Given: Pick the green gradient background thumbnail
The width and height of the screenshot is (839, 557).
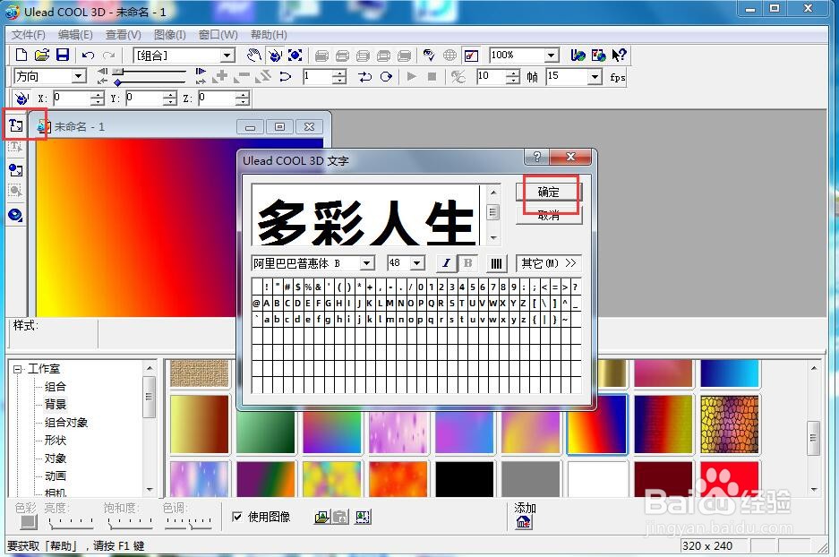Looking at the screenshot, I should [x=266, y=432].
